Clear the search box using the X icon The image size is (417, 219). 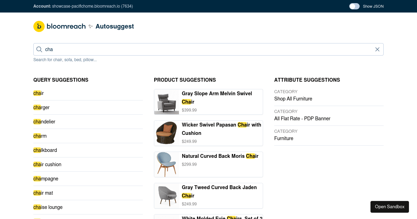(377, 49)
